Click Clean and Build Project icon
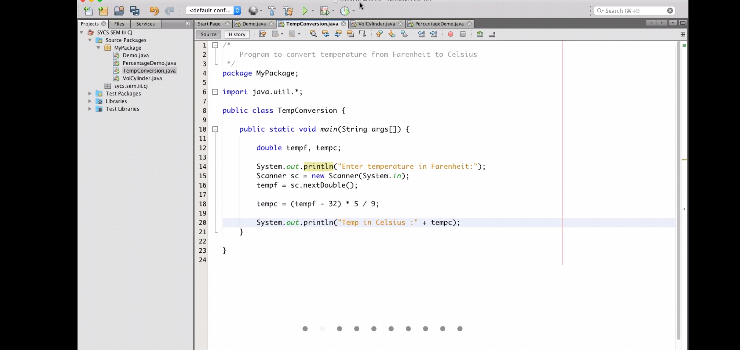The image size is (740, 350). tap(288, 11)
